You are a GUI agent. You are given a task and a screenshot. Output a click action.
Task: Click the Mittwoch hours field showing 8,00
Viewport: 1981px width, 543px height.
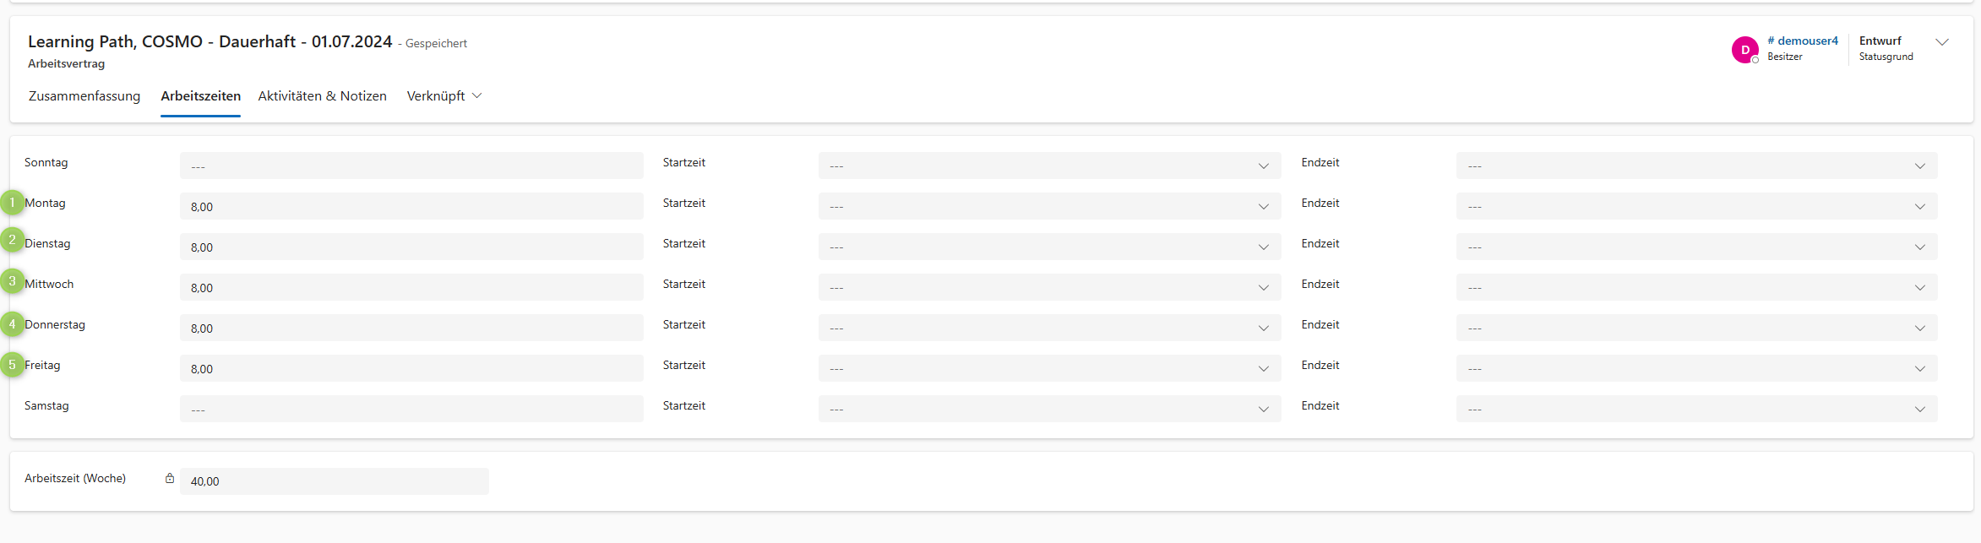[x=411, y=288]
